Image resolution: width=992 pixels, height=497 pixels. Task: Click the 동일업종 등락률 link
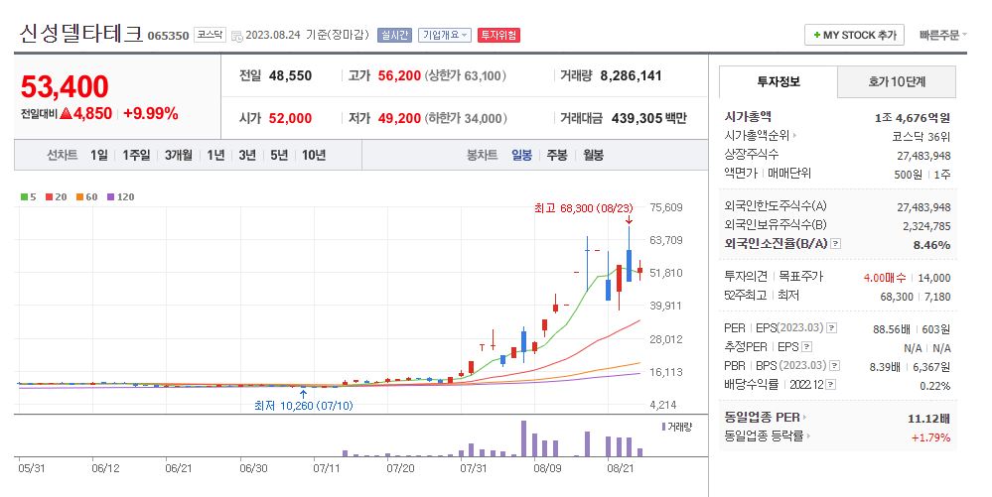(x=765, y=435)
